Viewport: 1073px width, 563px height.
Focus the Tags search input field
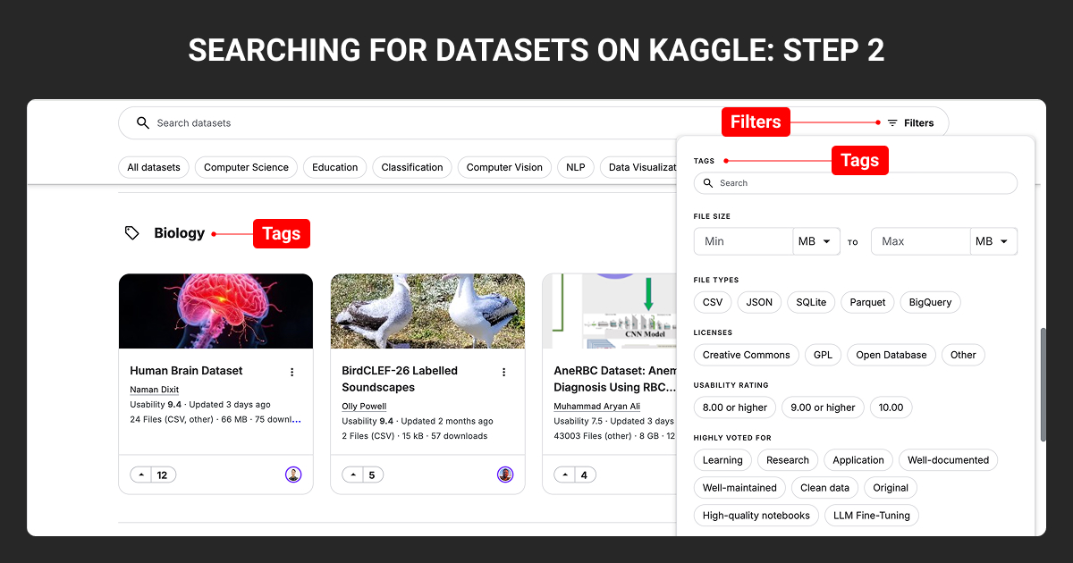856,183
